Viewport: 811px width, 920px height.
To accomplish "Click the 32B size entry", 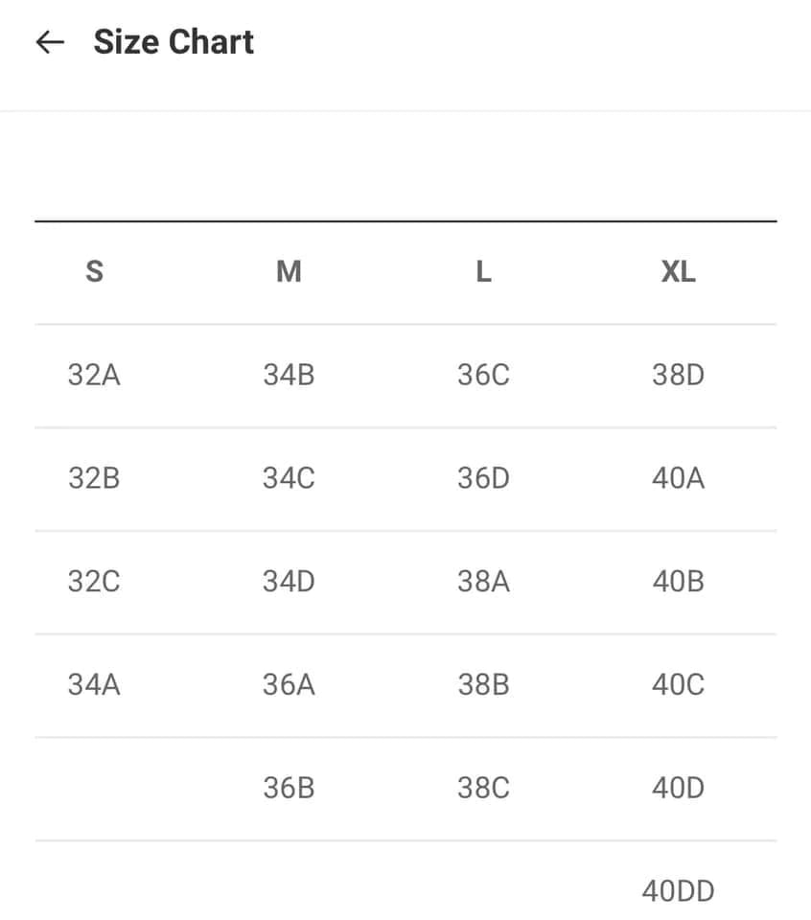I will pos(94,478).
